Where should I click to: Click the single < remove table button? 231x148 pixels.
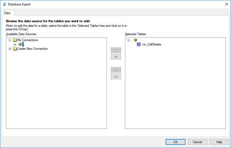116,70
